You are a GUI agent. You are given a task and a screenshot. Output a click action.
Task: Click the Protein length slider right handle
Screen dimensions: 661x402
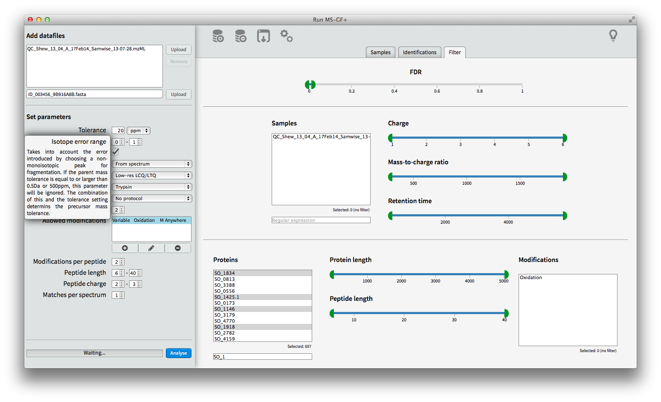506,274
